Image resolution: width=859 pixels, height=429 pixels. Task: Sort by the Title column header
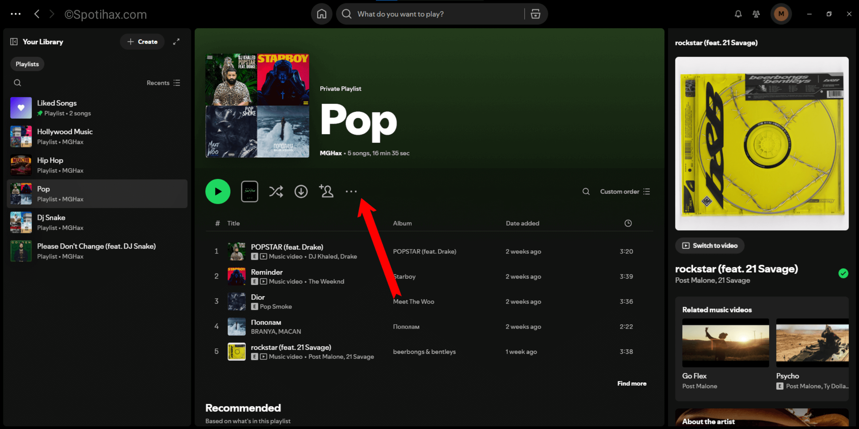[x=233, y=223]
